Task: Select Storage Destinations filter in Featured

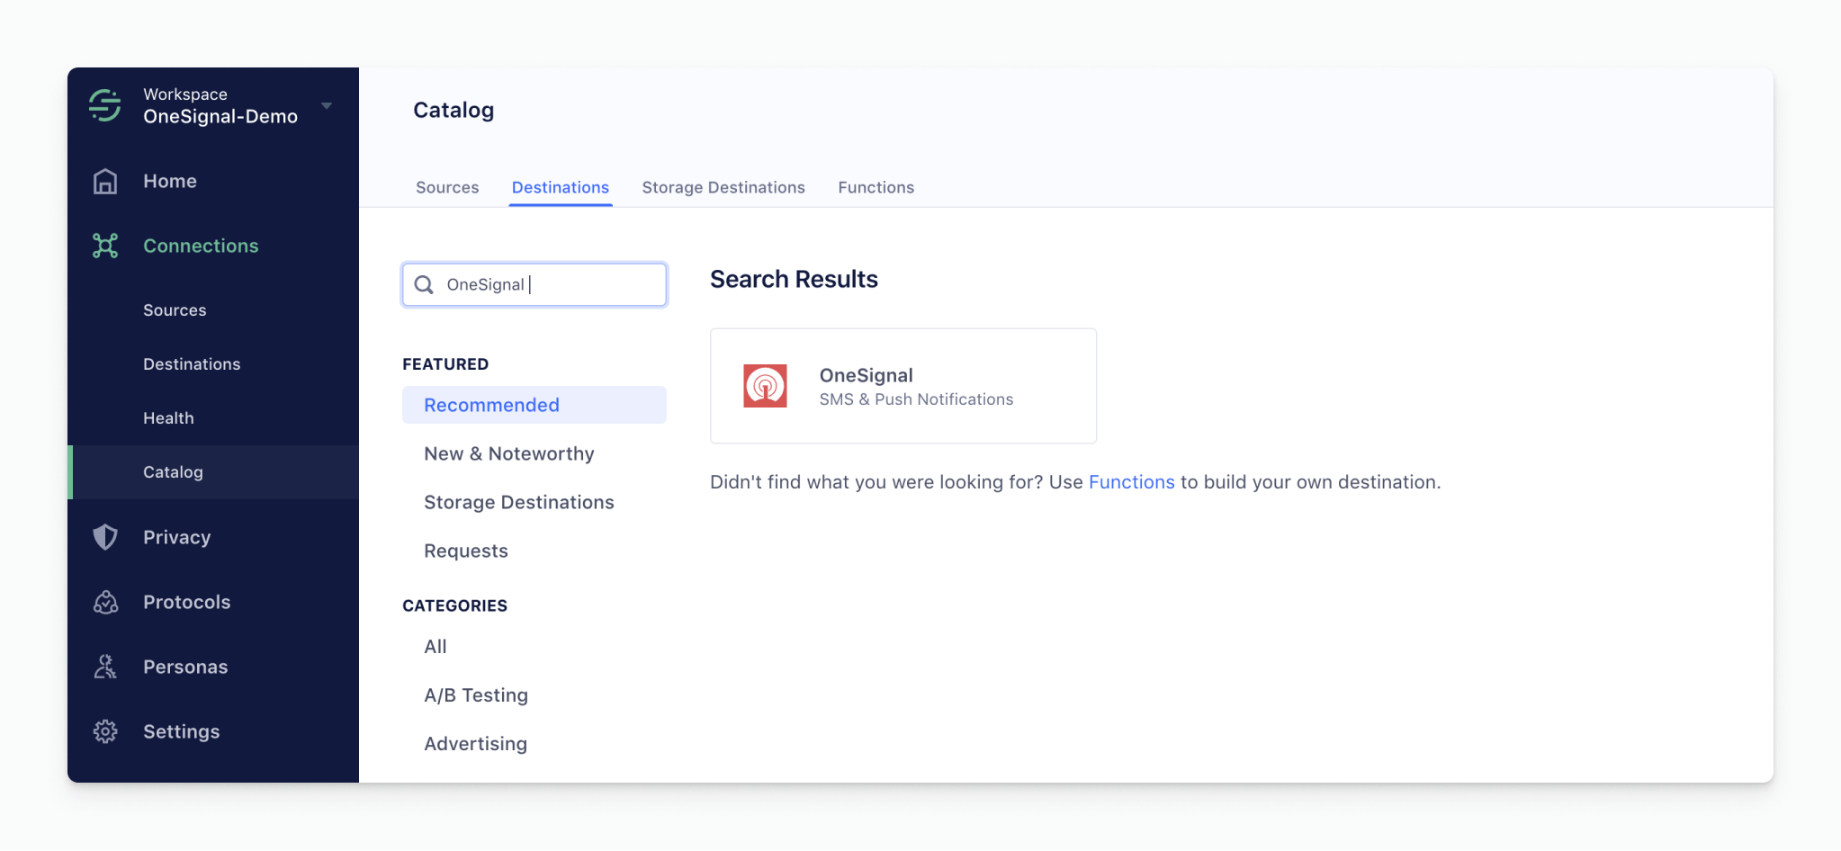Action: pos(519,502)
